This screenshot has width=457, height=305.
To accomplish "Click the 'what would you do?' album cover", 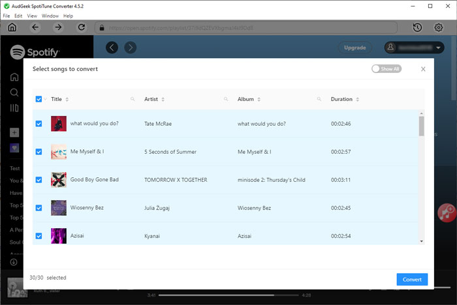I will [59, 124].
